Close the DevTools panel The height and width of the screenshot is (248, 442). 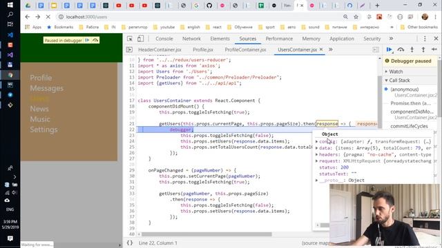(436, 39)
